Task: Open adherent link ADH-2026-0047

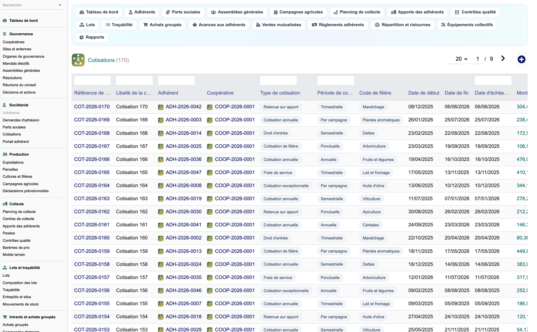Action: tap(184, 172)
